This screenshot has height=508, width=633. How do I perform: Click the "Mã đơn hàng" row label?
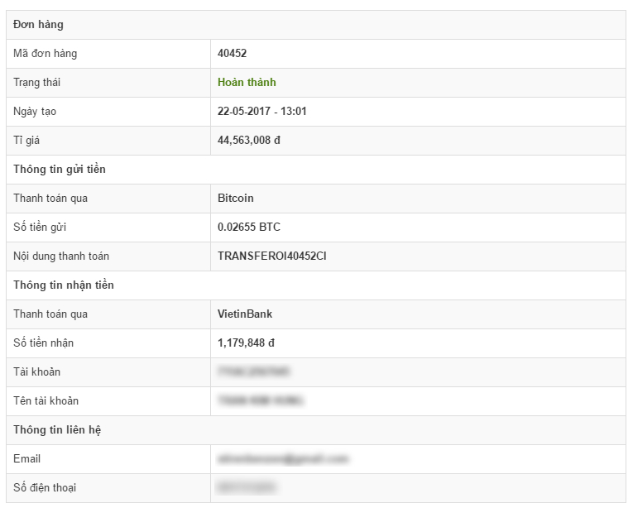pos(45,54)
